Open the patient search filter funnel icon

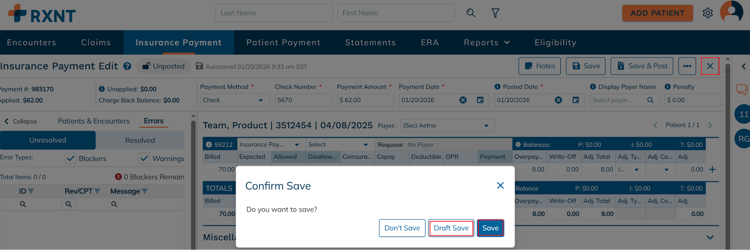coord(495,13)
